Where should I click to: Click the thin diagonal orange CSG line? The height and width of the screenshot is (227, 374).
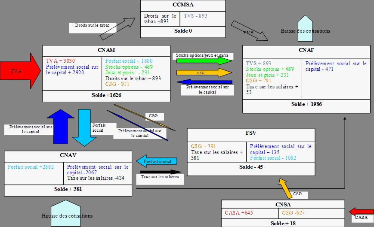[145, 118]
